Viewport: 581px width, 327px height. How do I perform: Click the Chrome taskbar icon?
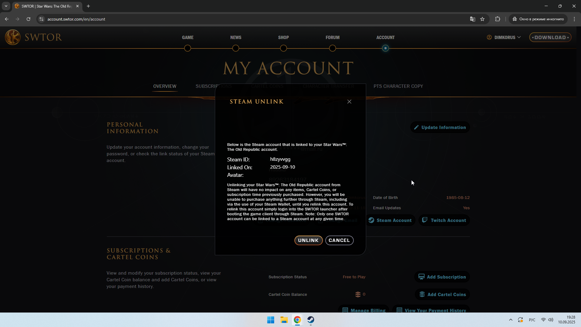(297, 320)
